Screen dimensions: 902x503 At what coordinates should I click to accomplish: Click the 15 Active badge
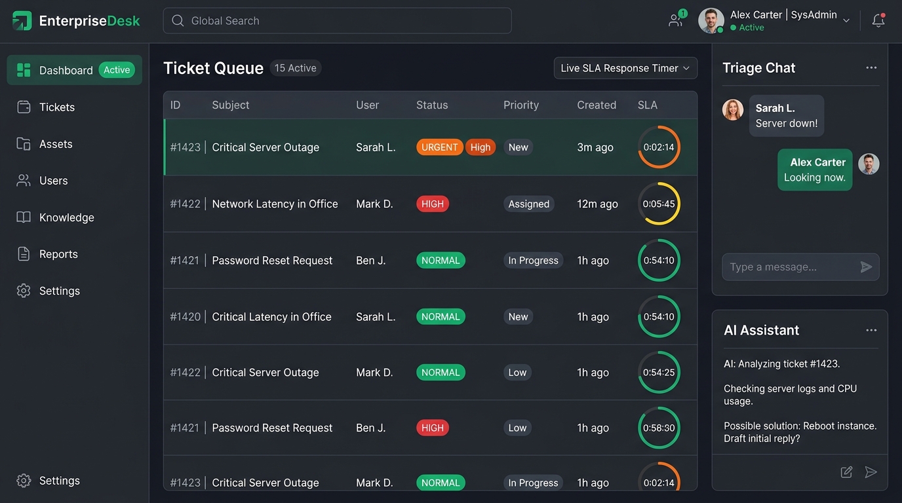click(296, 68)
